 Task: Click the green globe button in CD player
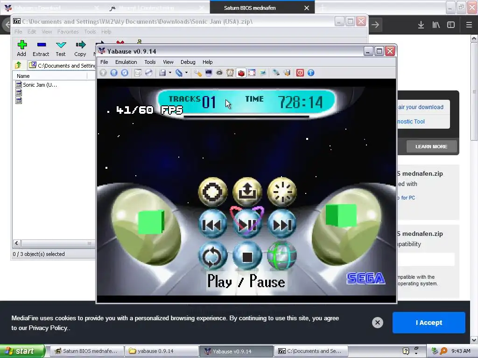point(281,256)
